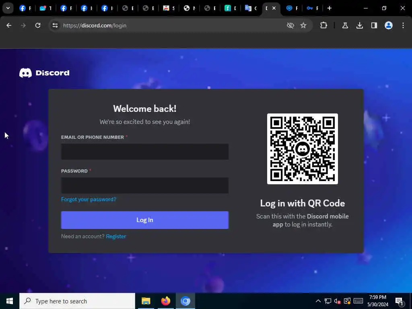Click the Chrome taskbar icon
The width and height of the screenshot is (412, 309).
point(185,301)
